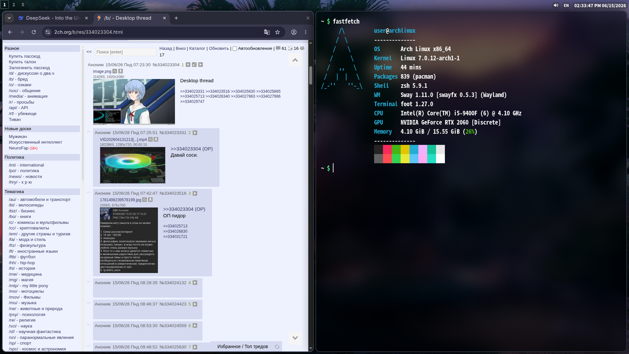Click the Обновить link

click(219, 49)
